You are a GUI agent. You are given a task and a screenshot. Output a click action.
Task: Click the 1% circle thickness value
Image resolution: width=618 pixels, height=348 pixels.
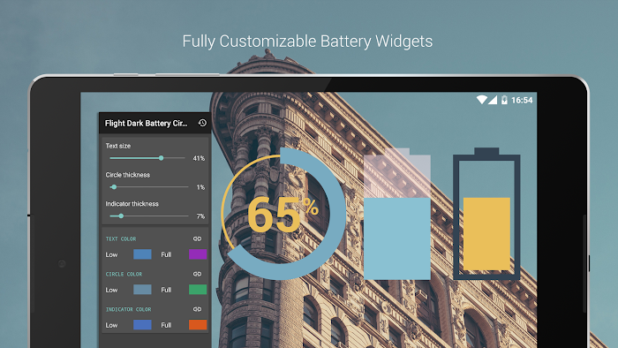tap(200, 187)
